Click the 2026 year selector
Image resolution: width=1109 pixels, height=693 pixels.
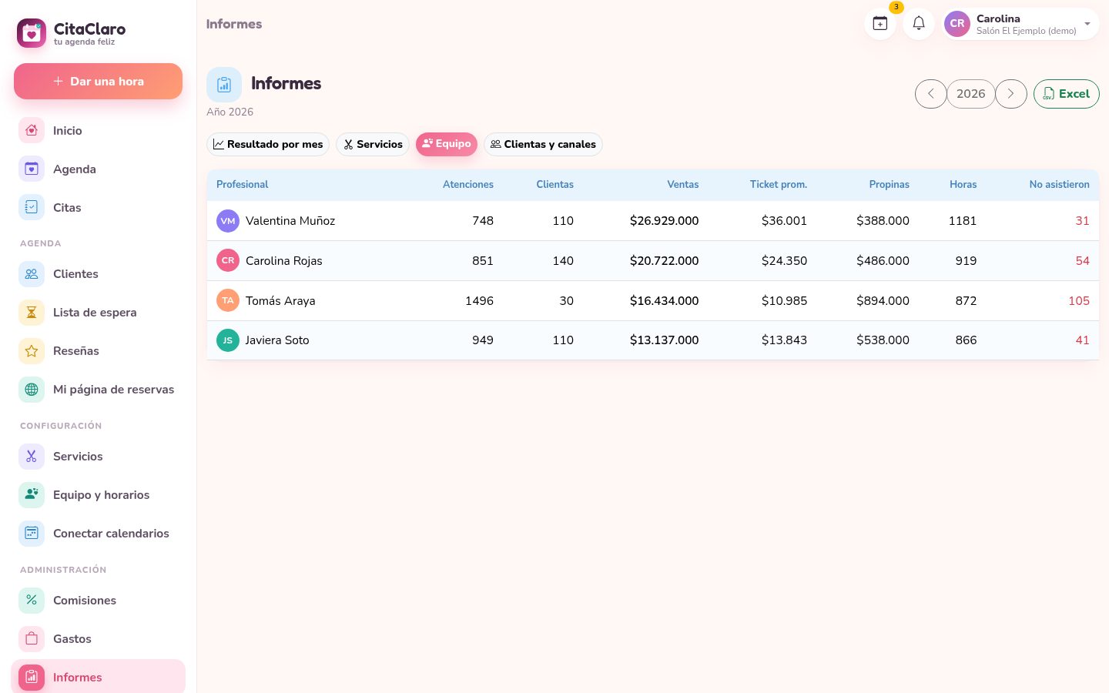[971, 94]
